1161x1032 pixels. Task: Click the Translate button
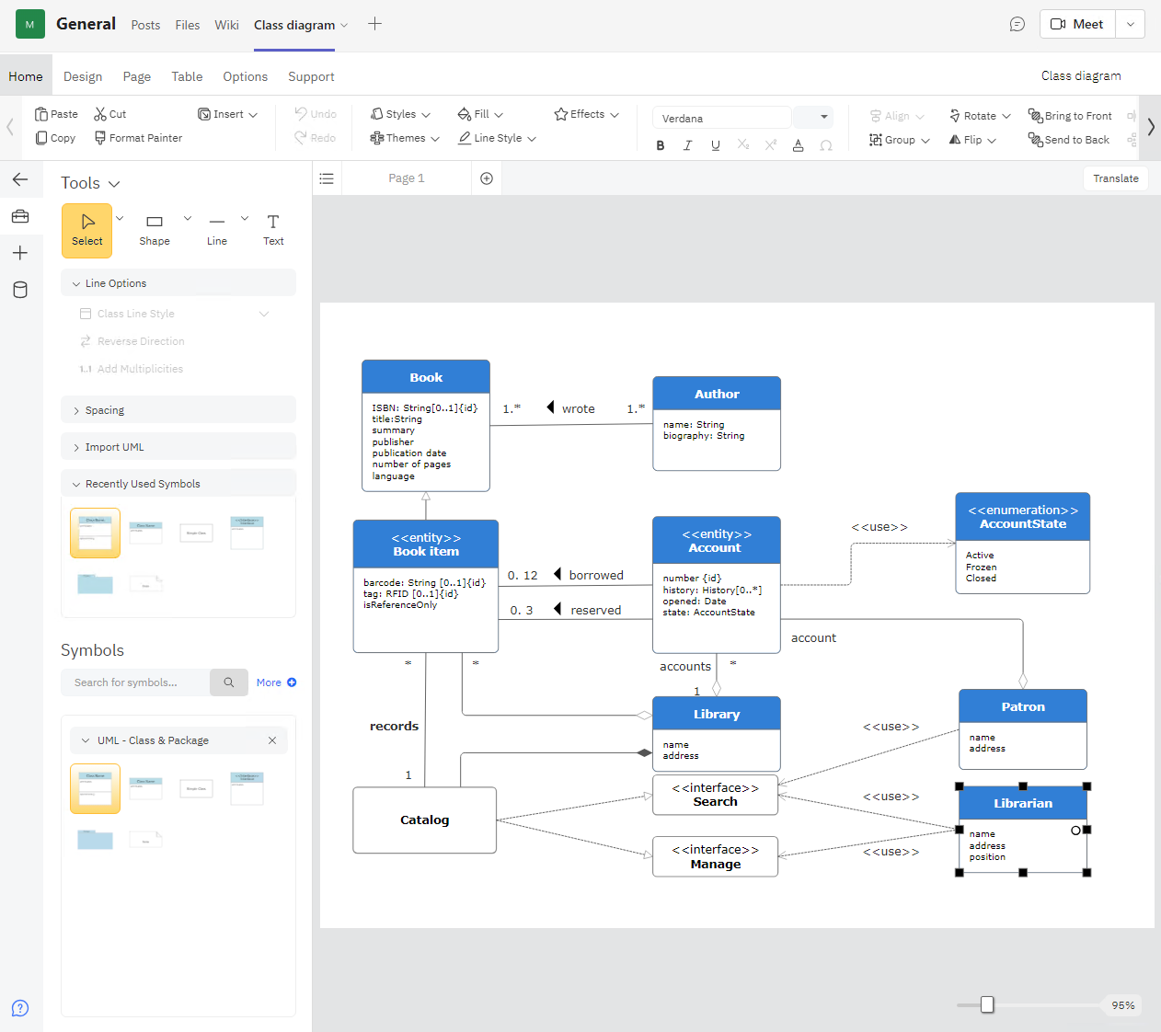pos(1115,178)
